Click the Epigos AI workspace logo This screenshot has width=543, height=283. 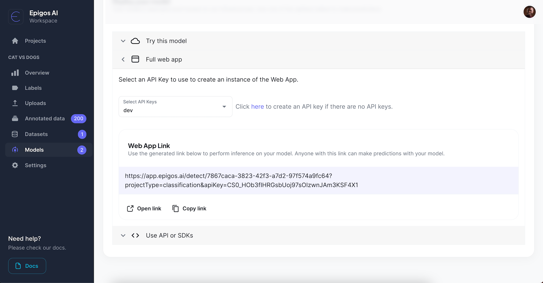[16, 16]
